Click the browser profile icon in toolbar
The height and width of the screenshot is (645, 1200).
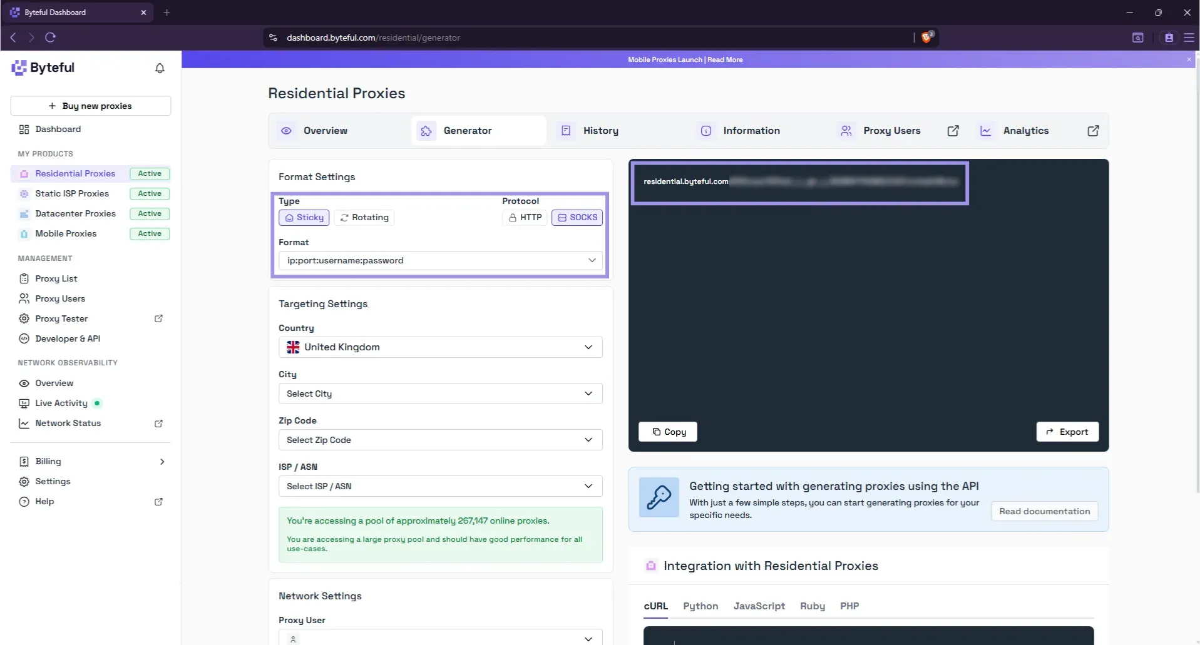click(x=1168, y=38)
